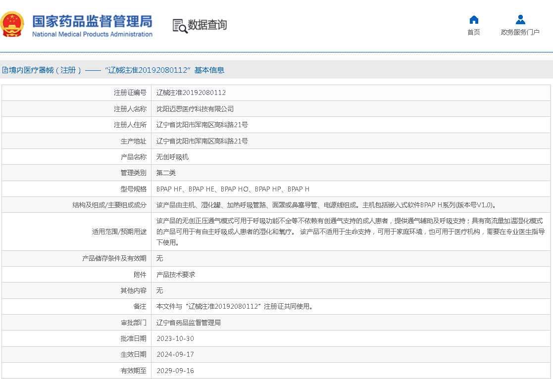Select registration number value 辽械注准20192080112
This screenshot has width=553, height=379.
[191, 93]
